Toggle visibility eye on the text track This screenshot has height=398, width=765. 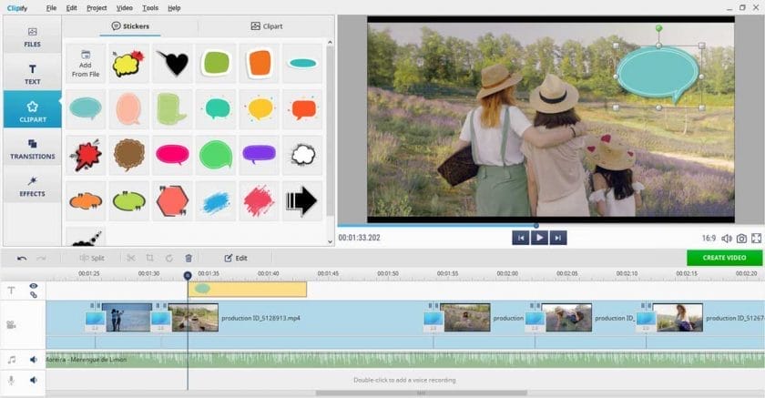34,286
